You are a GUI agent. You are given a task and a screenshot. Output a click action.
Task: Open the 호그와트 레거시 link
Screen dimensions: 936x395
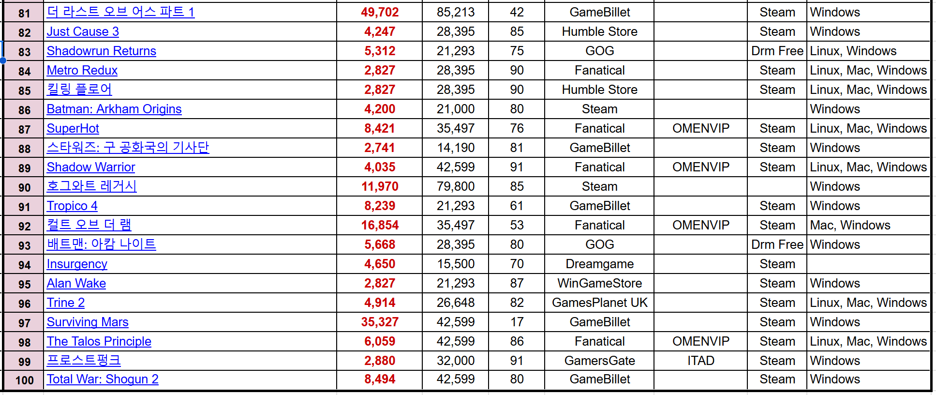point(91,186)
